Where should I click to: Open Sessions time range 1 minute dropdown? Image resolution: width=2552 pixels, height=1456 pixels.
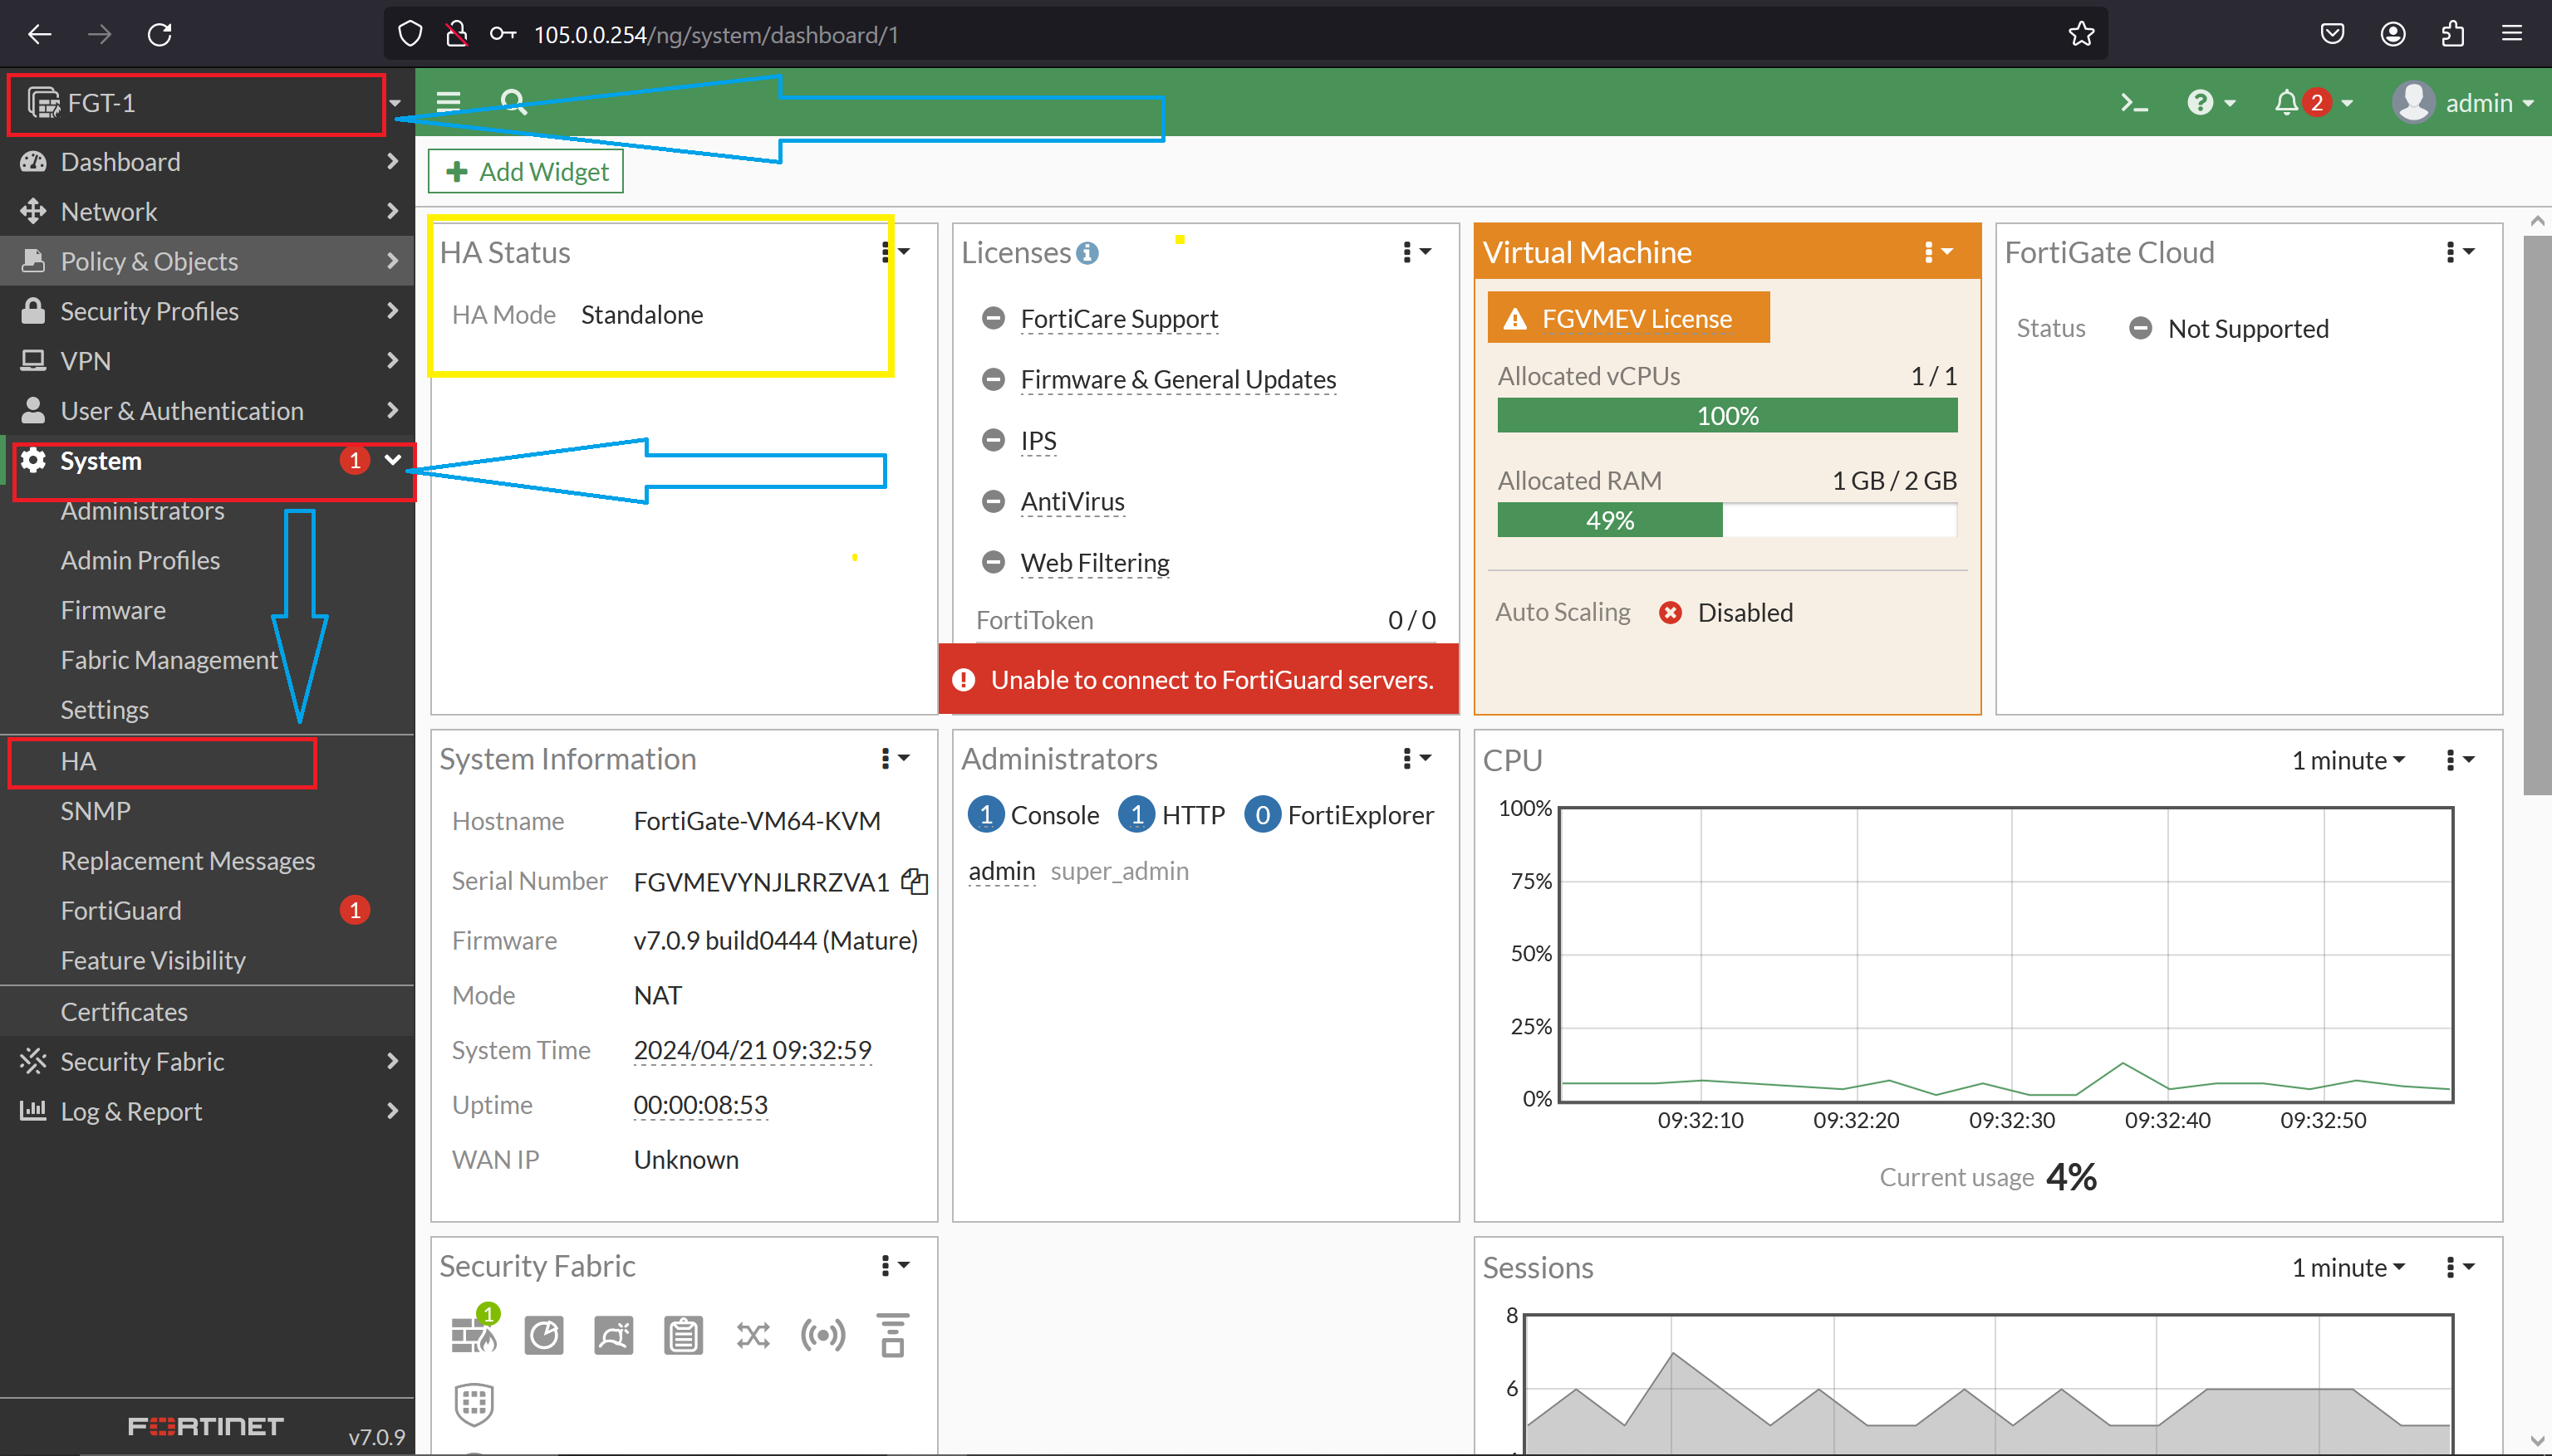pos(2348,1268)
